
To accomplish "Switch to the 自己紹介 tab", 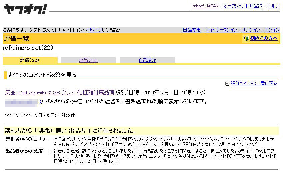I will click(147, 60).
